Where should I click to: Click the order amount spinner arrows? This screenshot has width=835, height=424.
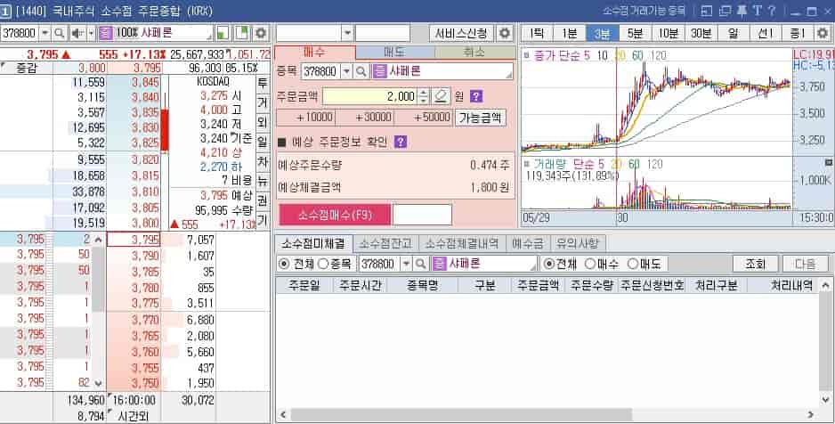coord(424,96)
